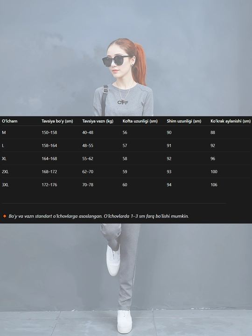
Task: Click the raised white sneaker
Action: (x=113, y=260)
